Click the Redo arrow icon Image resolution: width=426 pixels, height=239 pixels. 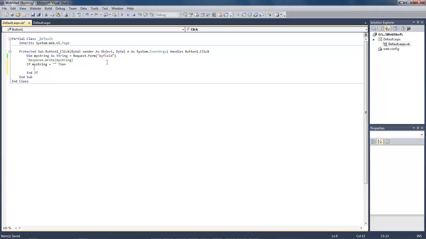click(x=96, y=15)
